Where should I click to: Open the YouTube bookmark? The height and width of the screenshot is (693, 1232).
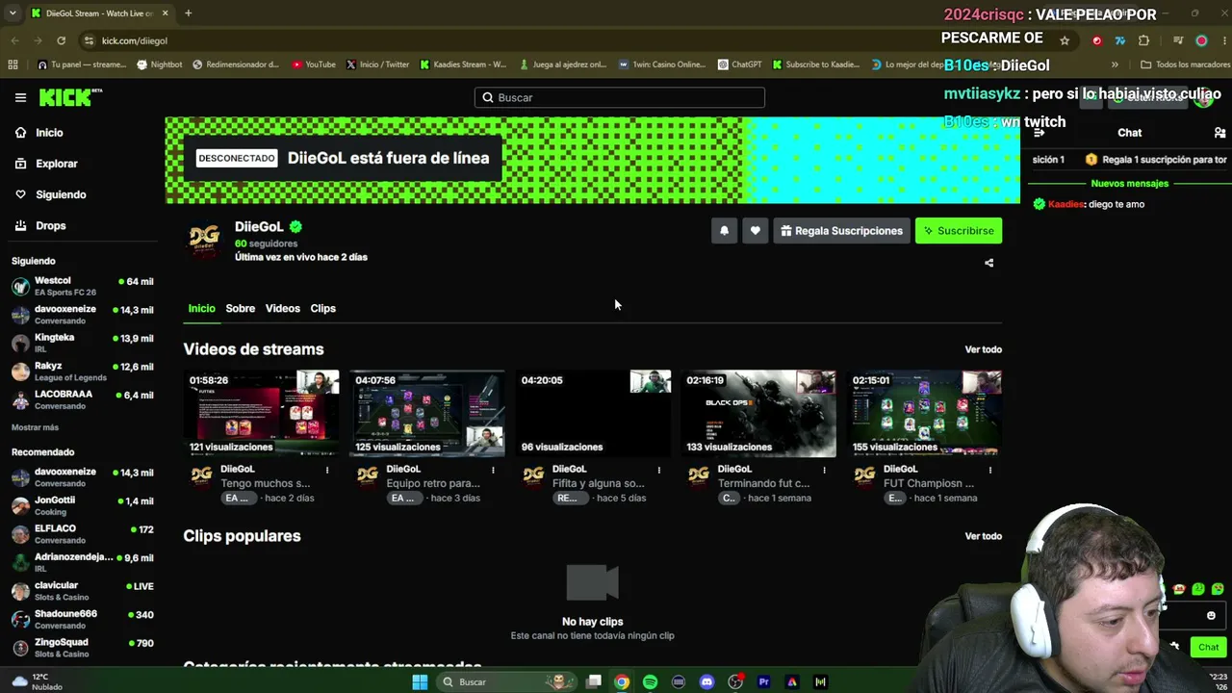point(314,64)
